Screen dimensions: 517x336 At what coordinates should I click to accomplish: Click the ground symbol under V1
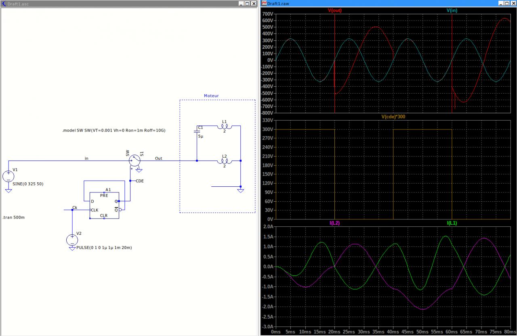click(8, 190)
